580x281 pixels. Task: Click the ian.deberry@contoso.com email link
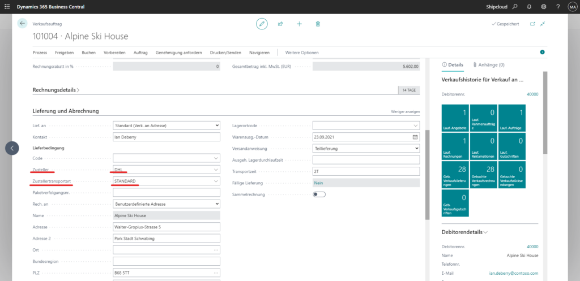(x=514, y=273)
